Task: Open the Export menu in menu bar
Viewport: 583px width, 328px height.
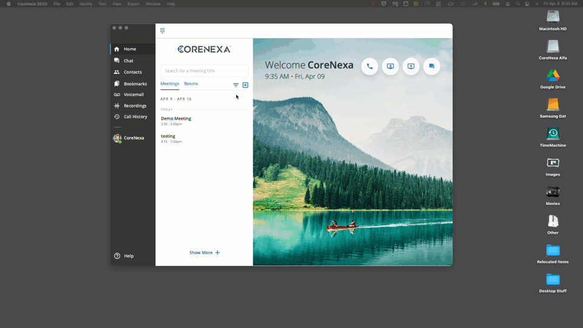Action: coord(133,4)
